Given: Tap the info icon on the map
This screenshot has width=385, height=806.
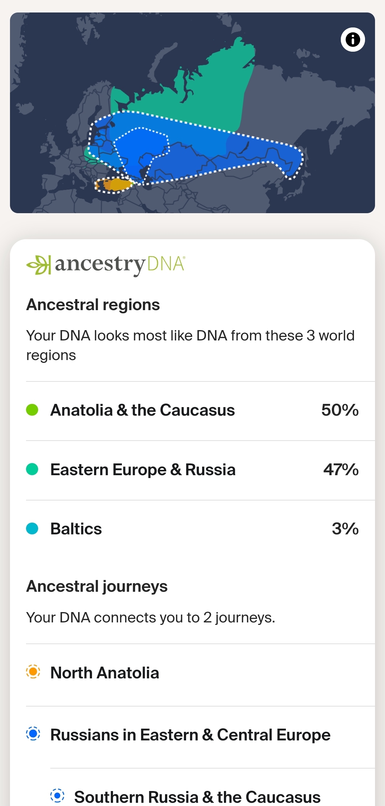Looking at the screenshot, I should [353, 40].
